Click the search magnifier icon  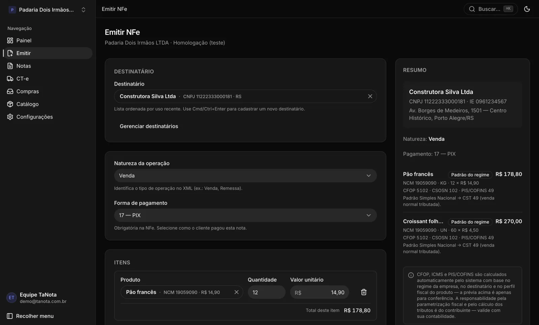(472, 9)
